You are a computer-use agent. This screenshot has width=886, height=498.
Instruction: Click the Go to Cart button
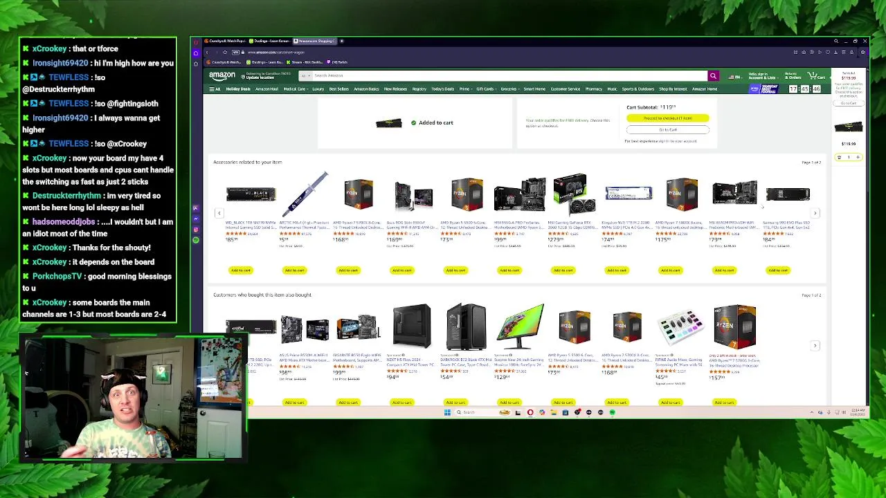[667, 130]
